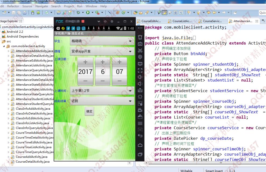The height and width of the screenshot is (172, 266).
Task: Increase the year 2017 with plus button
Action: point(85,62)
